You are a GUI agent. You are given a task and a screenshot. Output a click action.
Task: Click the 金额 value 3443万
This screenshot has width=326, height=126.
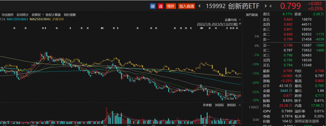tap(286, 91)
